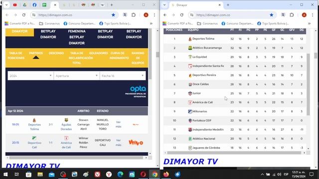Open Windows Start menu
The width and height of the screenshot is (319, 179).
[x=5, y=175]
